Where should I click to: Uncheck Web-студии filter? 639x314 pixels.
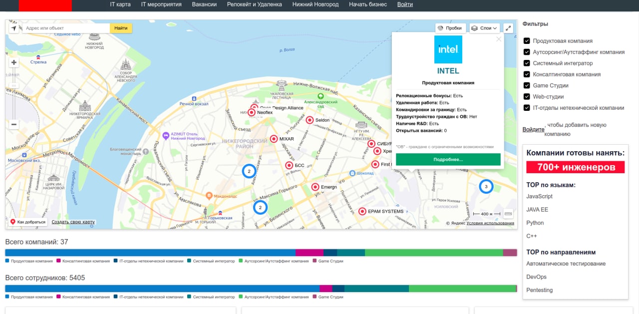[527, 96]
